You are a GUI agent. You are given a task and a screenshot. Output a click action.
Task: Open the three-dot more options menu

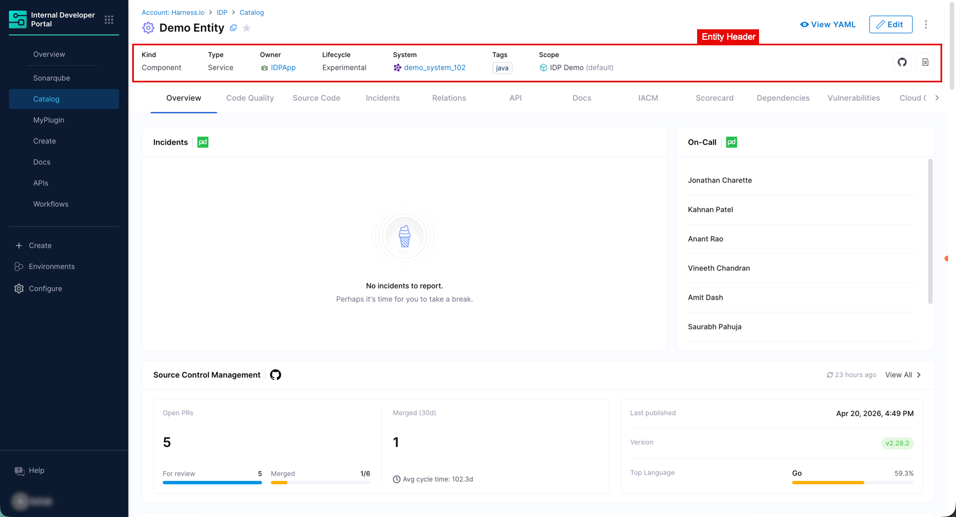926,24
